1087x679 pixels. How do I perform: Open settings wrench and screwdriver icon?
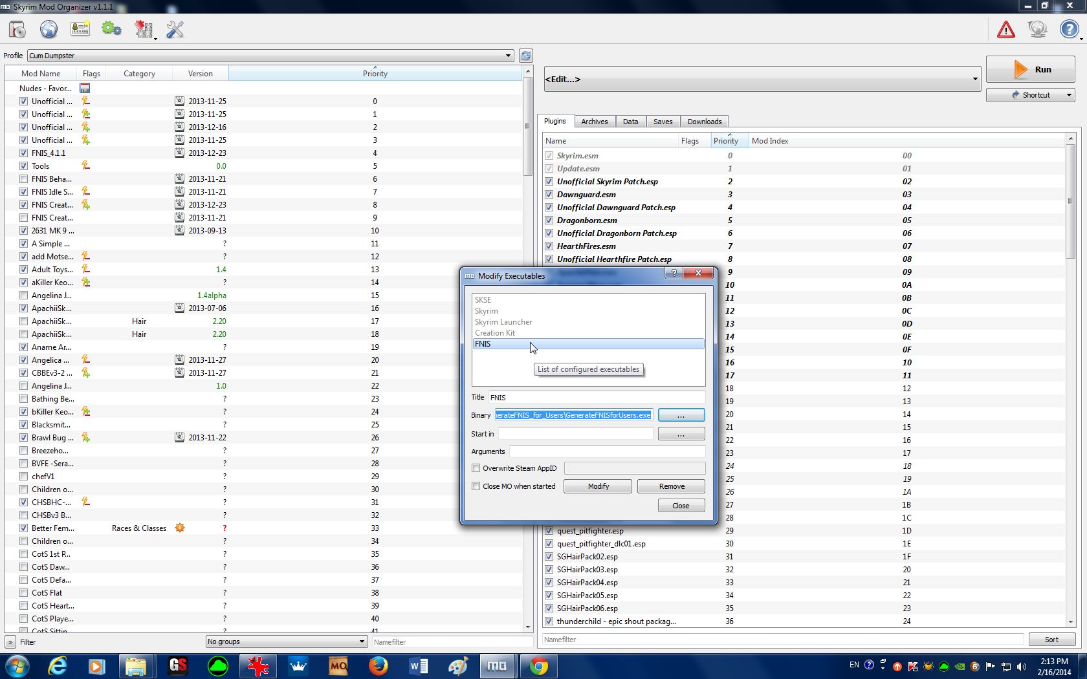(x=175, y=30)
